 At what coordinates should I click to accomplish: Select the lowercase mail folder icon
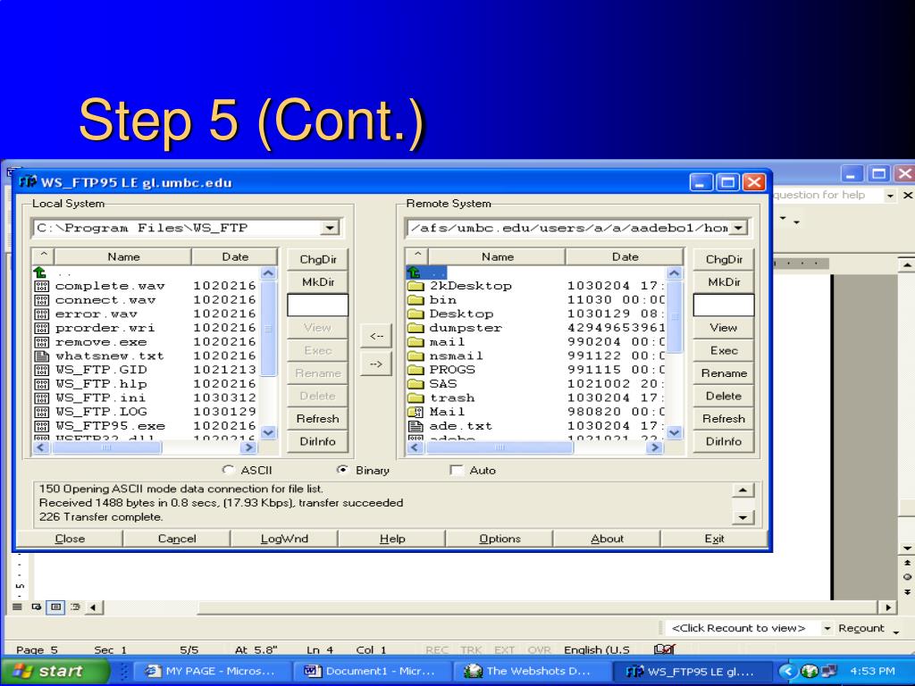416,342
